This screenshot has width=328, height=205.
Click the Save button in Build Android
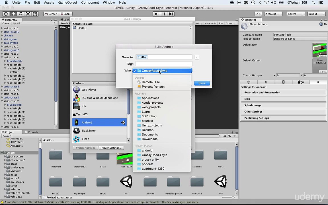coord(202,83)
